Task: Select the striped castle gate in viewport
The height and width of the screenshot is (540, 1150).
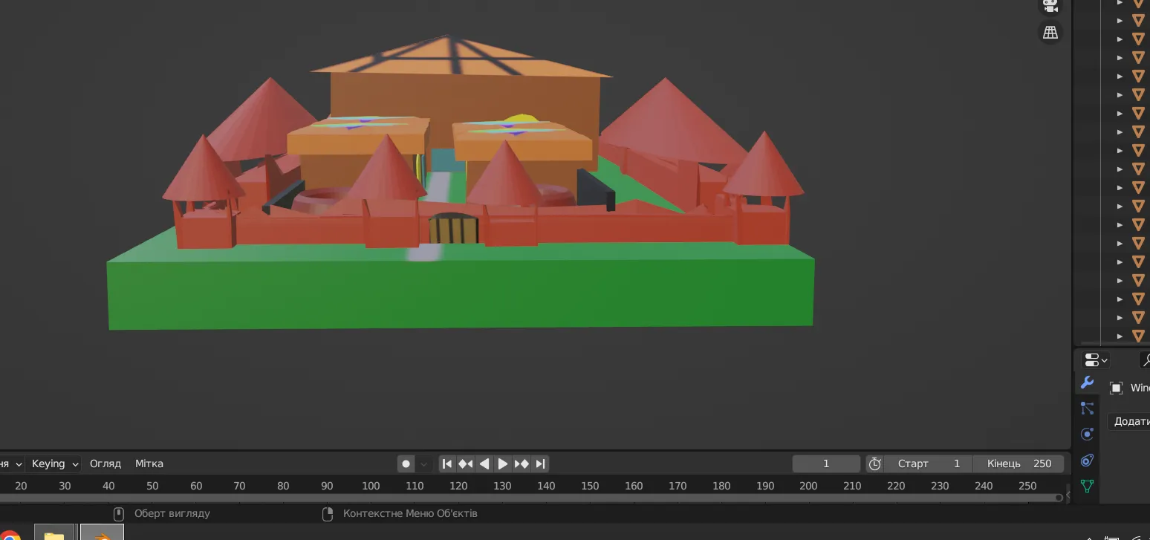Action: [x=452, y=230]
